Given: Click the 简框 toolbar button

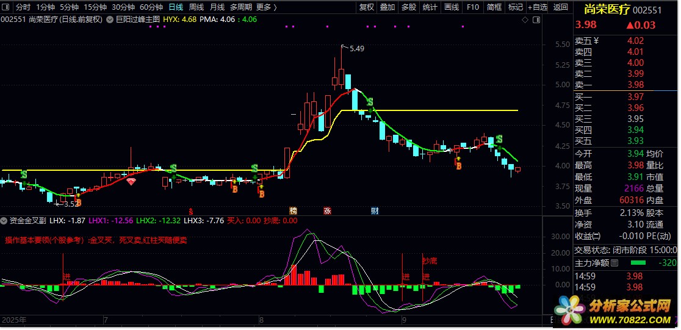Looking at the screenshot, I should pyautogui.click(x=494, y=7).
